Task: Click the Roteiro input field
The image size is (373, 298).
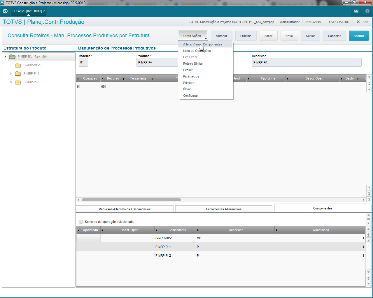Action: tap(83, 62)
